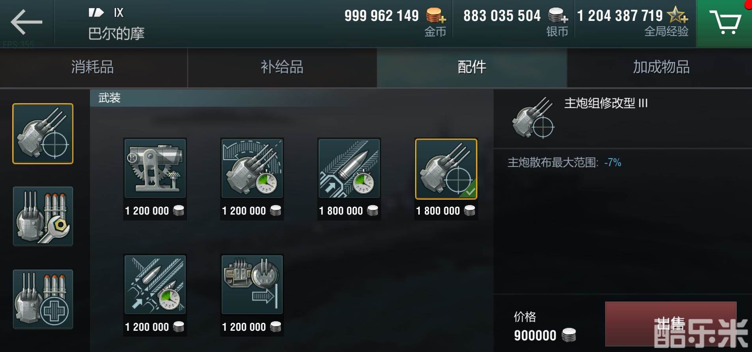Viewport: 752px width, 352px height.
Task: Open the 配件 tab
Action: click(472, 67)
